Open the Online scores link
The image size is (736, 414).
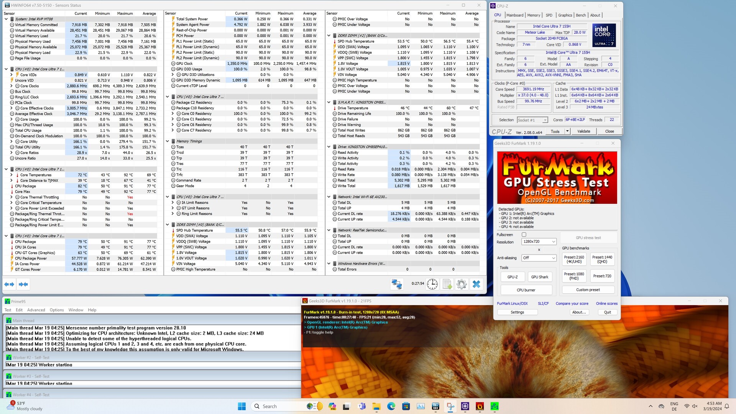tap(606, 303)
